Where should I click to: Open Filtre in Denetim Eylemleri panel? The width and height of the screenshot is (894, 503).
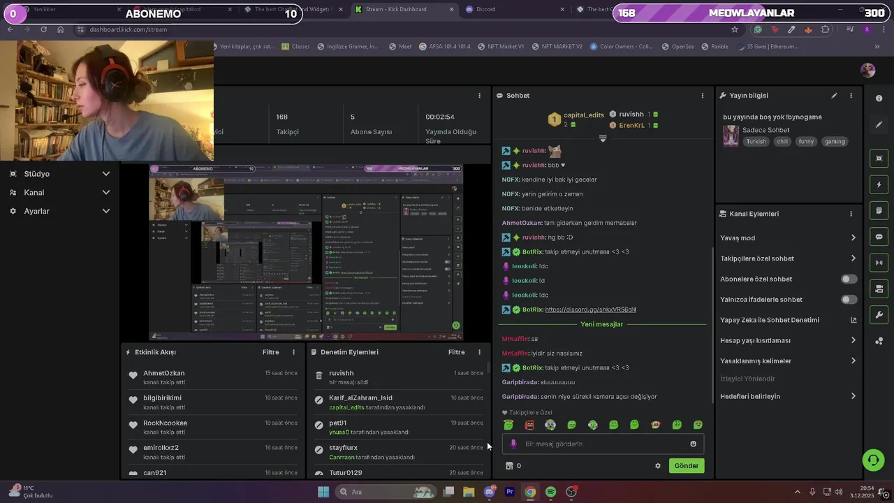pyautogui.click(x=456, y=352)
